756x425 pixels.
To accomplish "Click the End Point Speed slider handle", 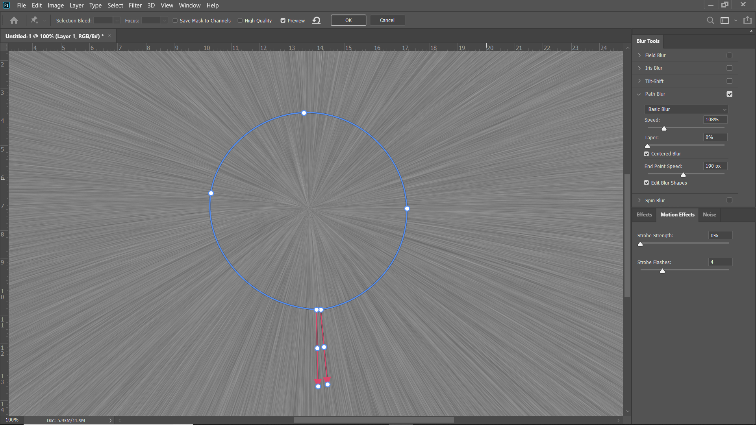I will (683, 175).
